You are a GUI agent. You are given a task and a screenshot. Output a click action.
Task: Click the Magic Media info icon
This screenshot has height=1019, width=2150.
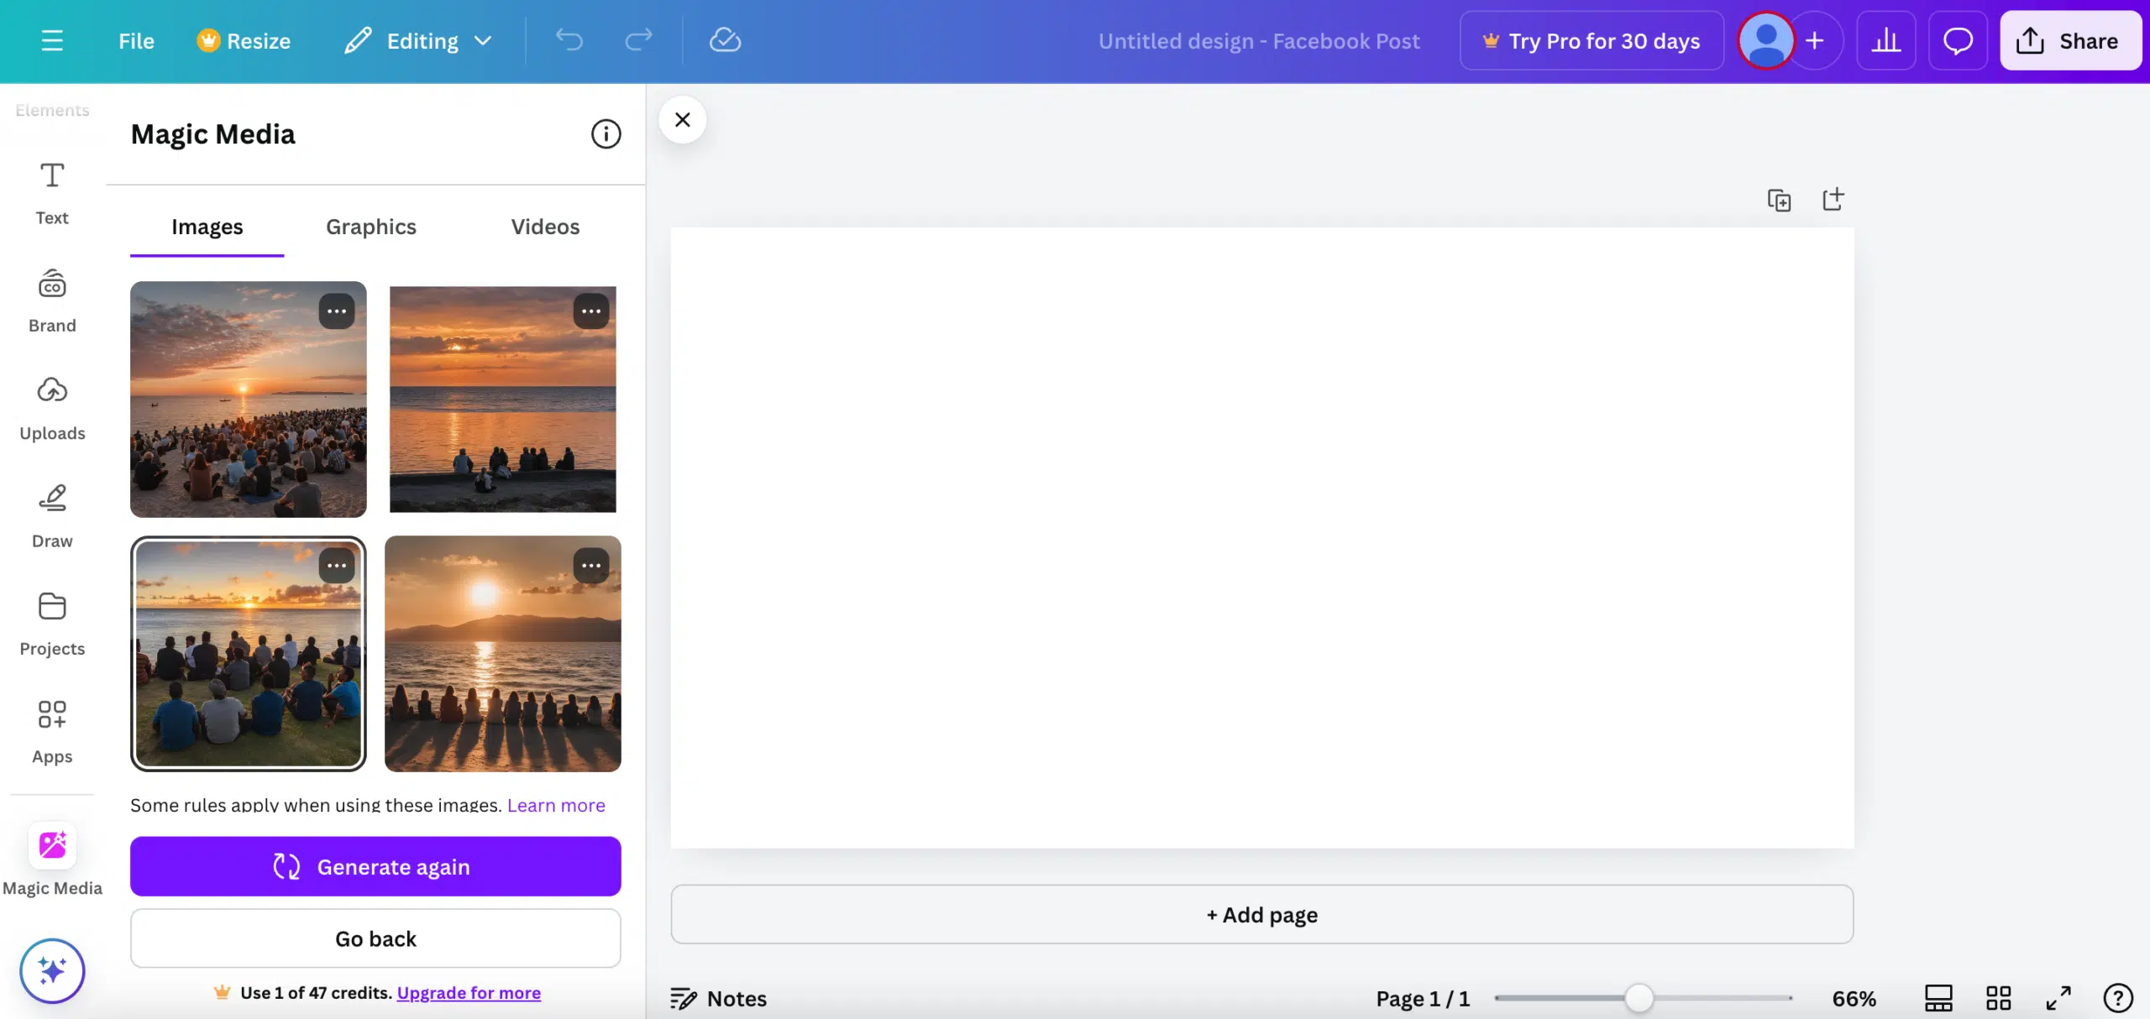[606, 133]
